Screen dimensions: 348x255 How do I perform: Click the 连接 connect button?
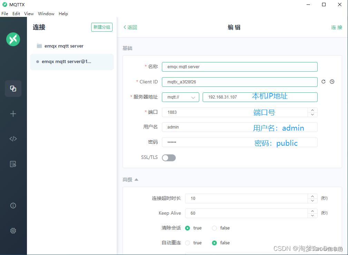click(337, 27)
